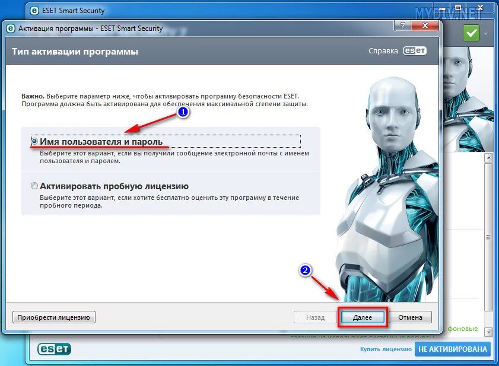Click "Купить лицензию" link in the main window
Screen dimensions: 499x366
click(x=386, y=349)
